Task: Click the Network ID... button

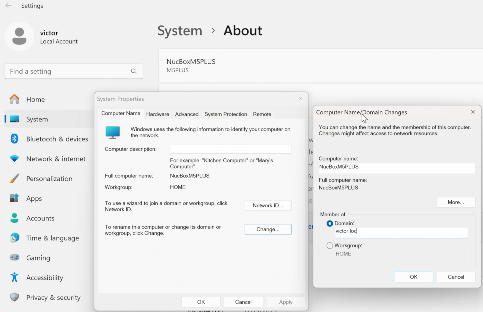Action: [x=268, y=206]
